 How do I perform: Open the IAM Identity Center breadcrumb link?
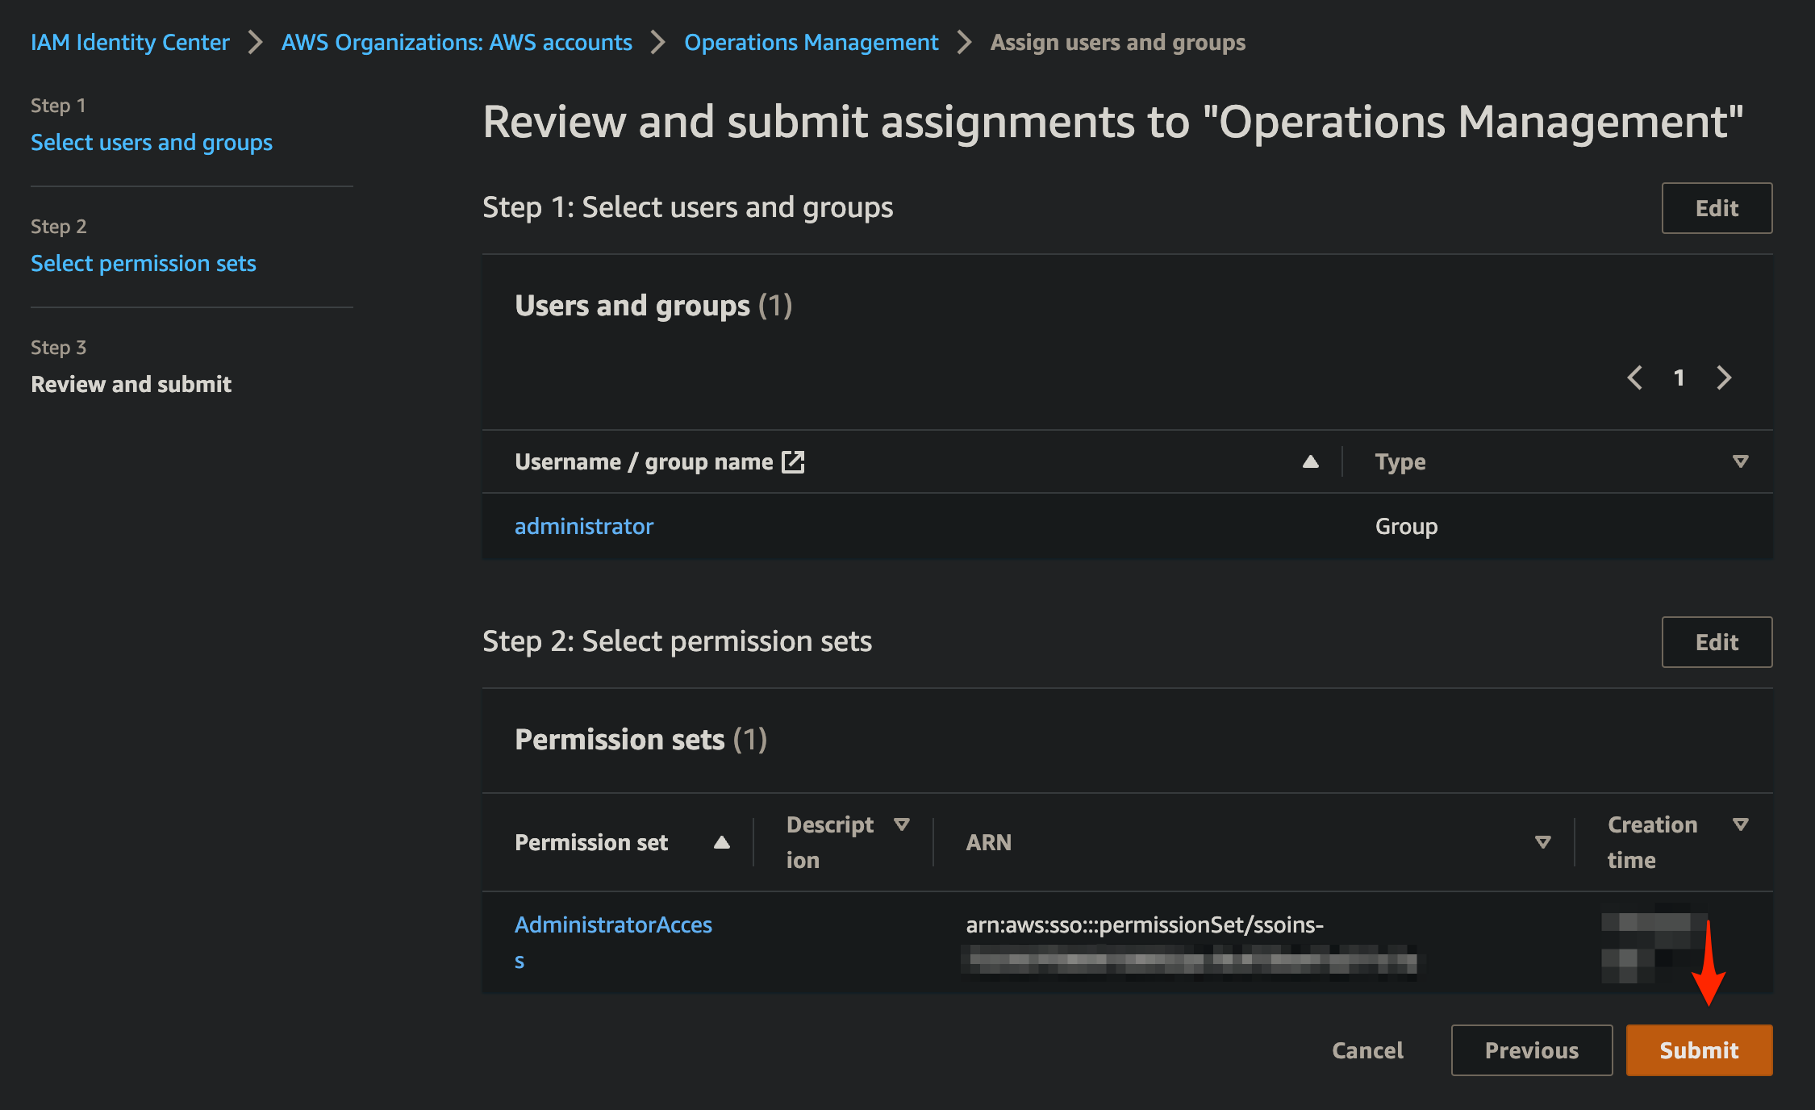click(130, 42)
